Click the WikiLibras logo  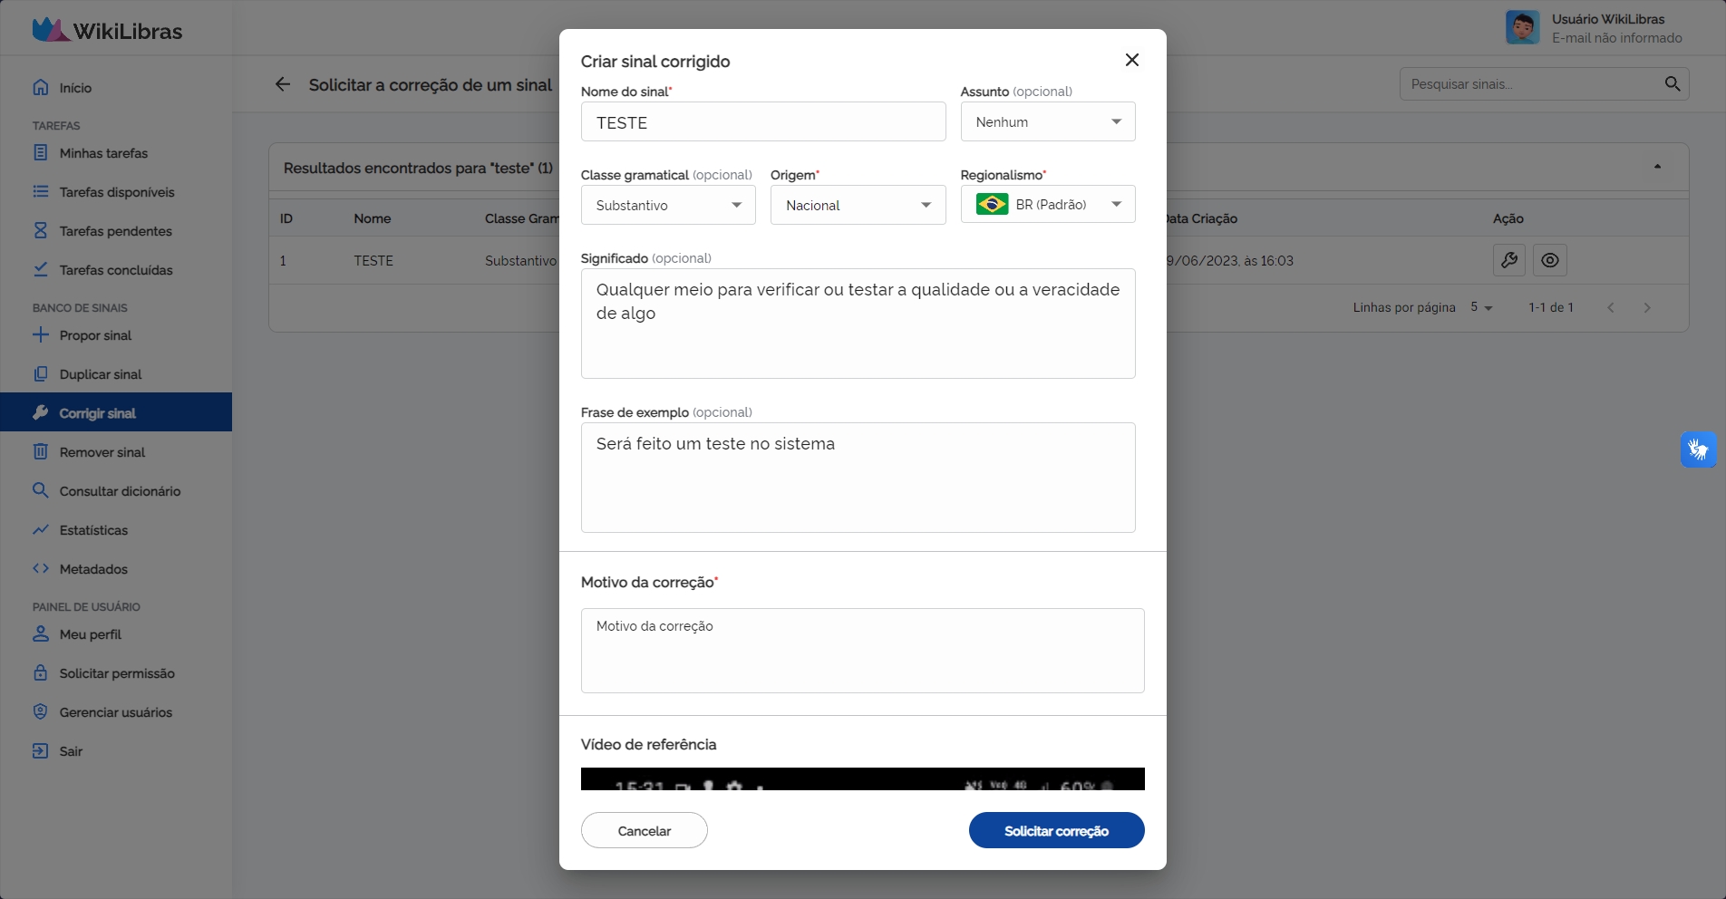[x=107, y=30]
